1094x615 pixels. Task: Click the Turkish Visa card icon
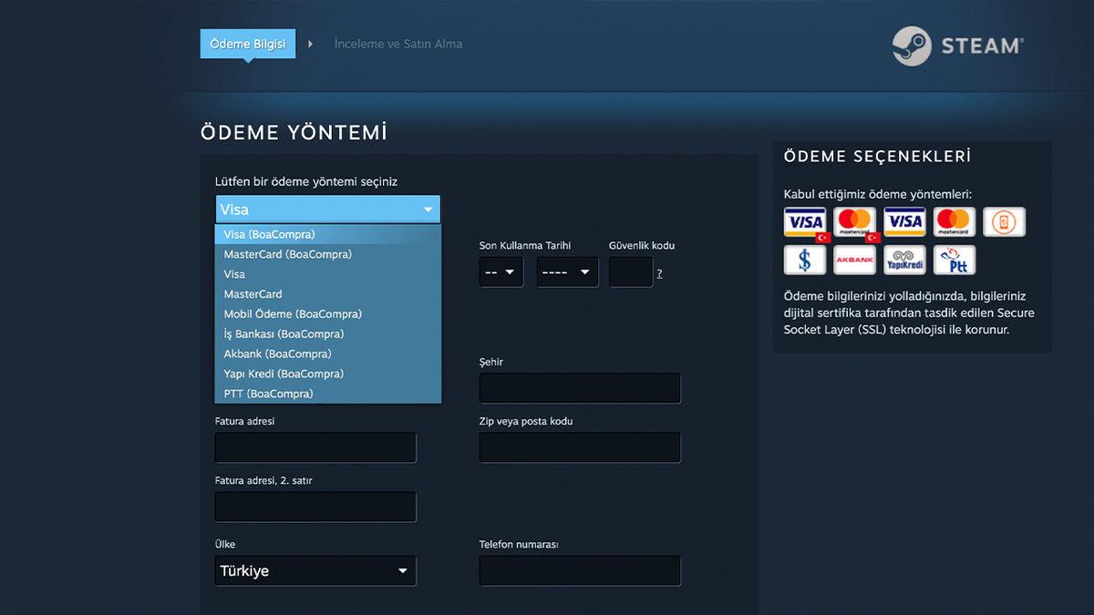(805, 221)
